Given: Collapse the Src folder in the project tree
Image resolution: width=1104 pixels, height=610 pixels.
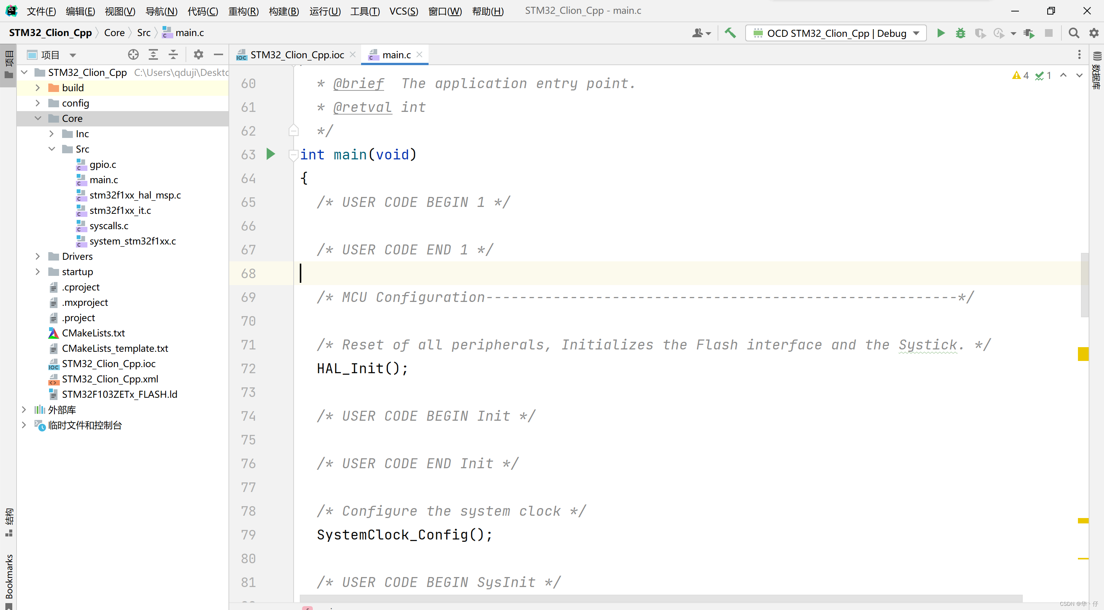Looking at the screenshot, I should 52,149.
